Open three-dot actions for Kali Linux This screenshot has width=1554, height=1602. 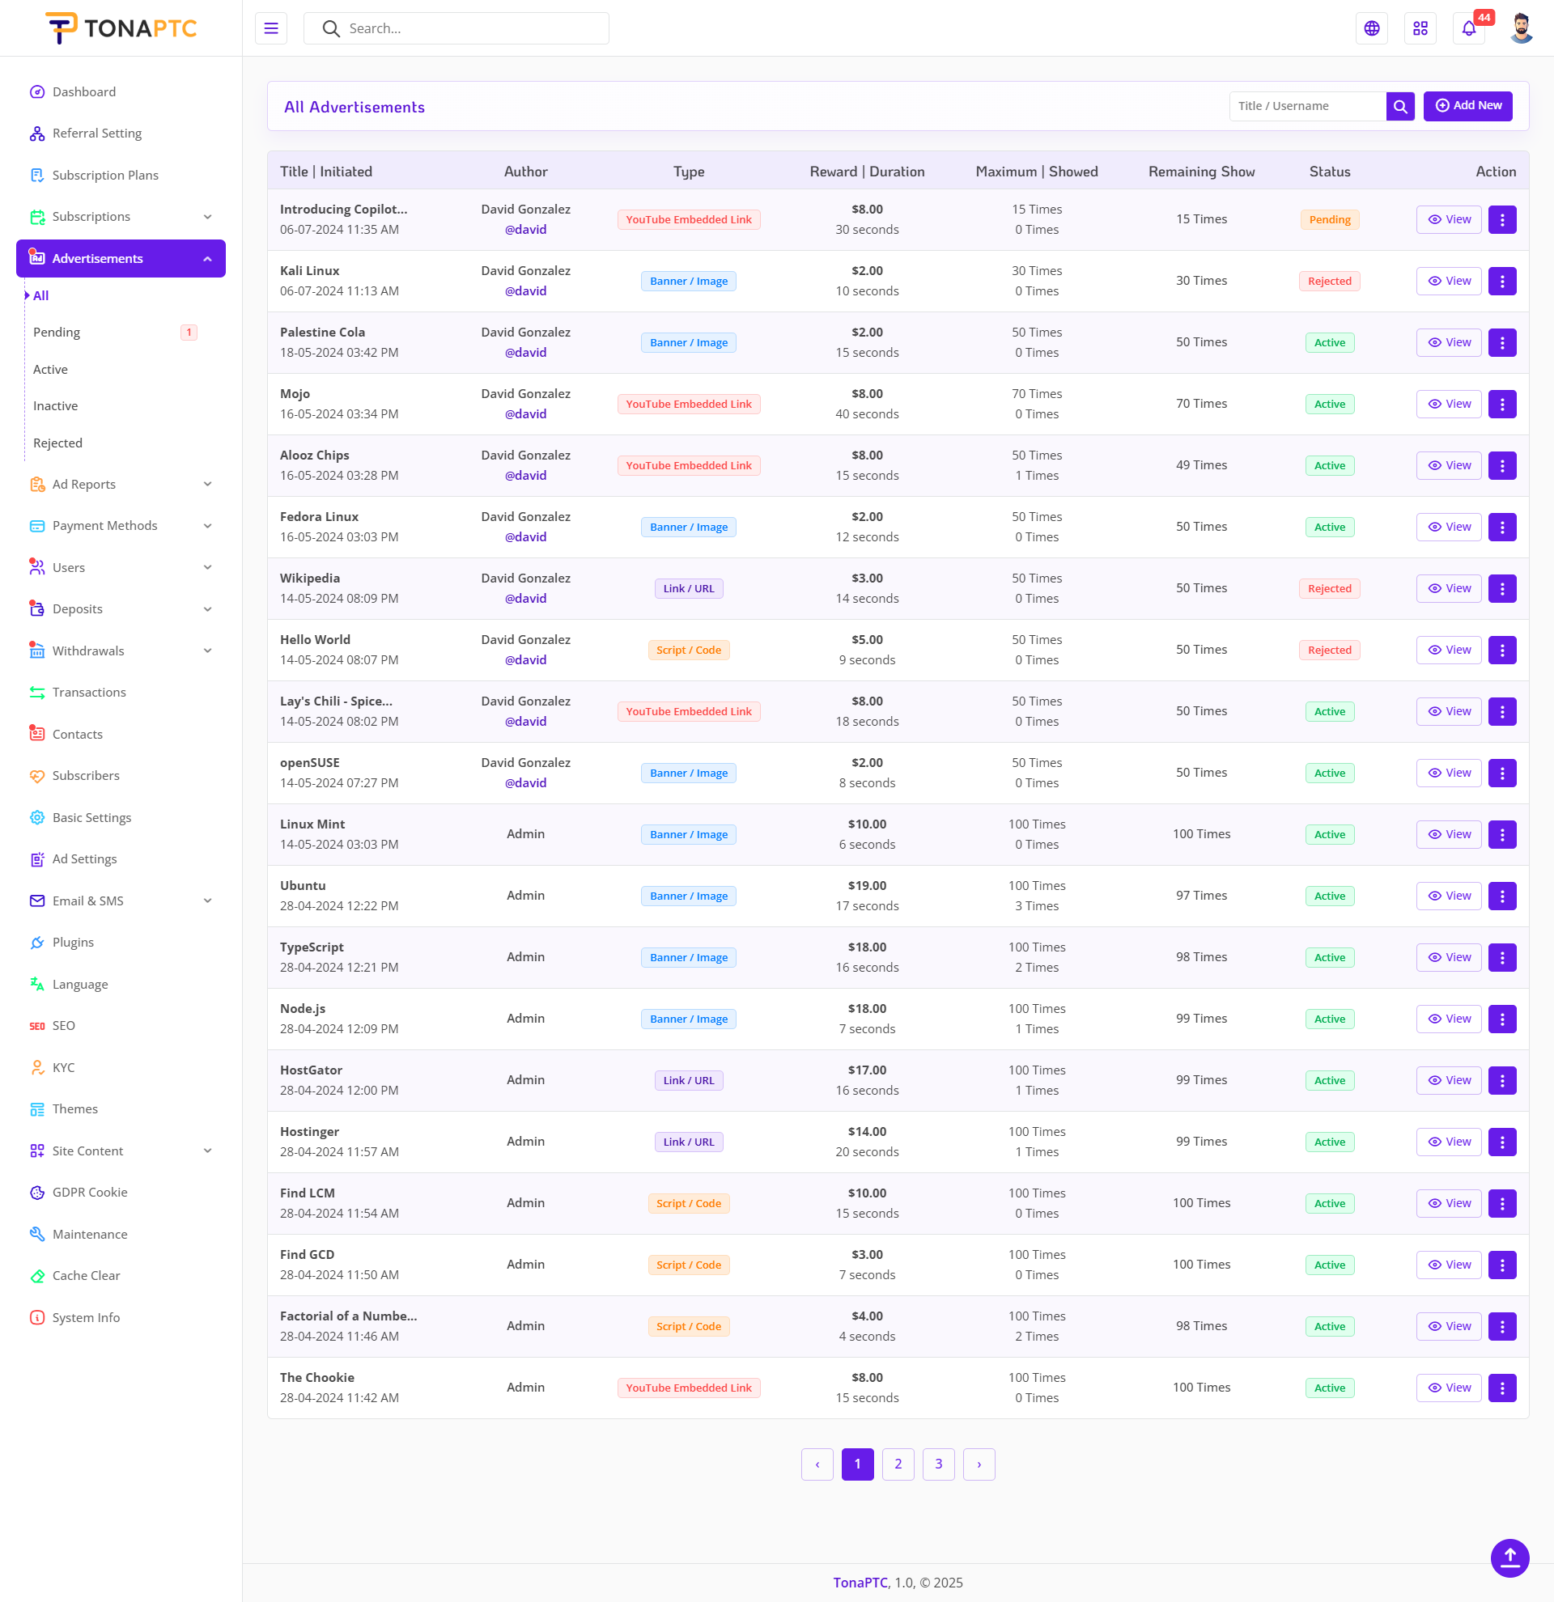point(1501,282)
